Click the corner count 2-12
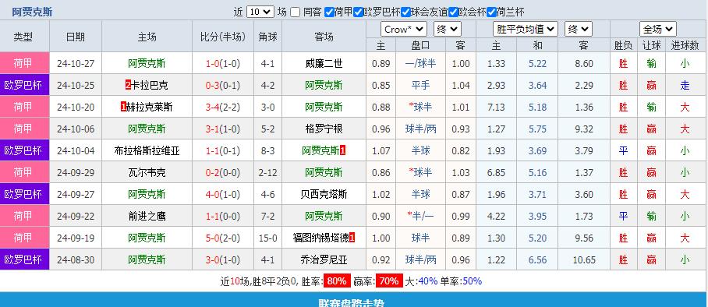Viewport: 708px width, 307px height. click(x=267, y=172)
